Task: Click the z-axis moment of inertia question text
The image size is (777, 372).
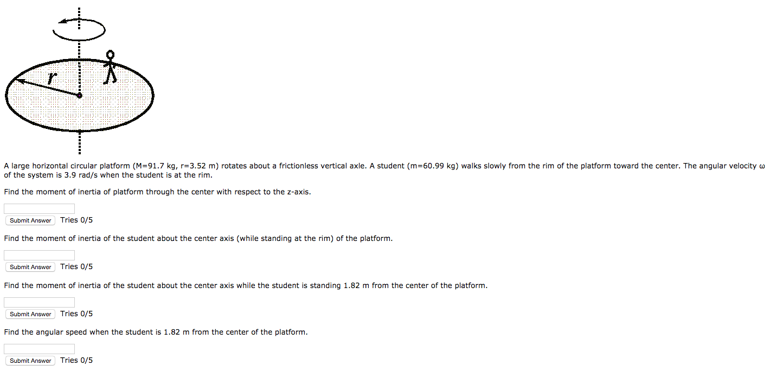Action: point(157,192)
